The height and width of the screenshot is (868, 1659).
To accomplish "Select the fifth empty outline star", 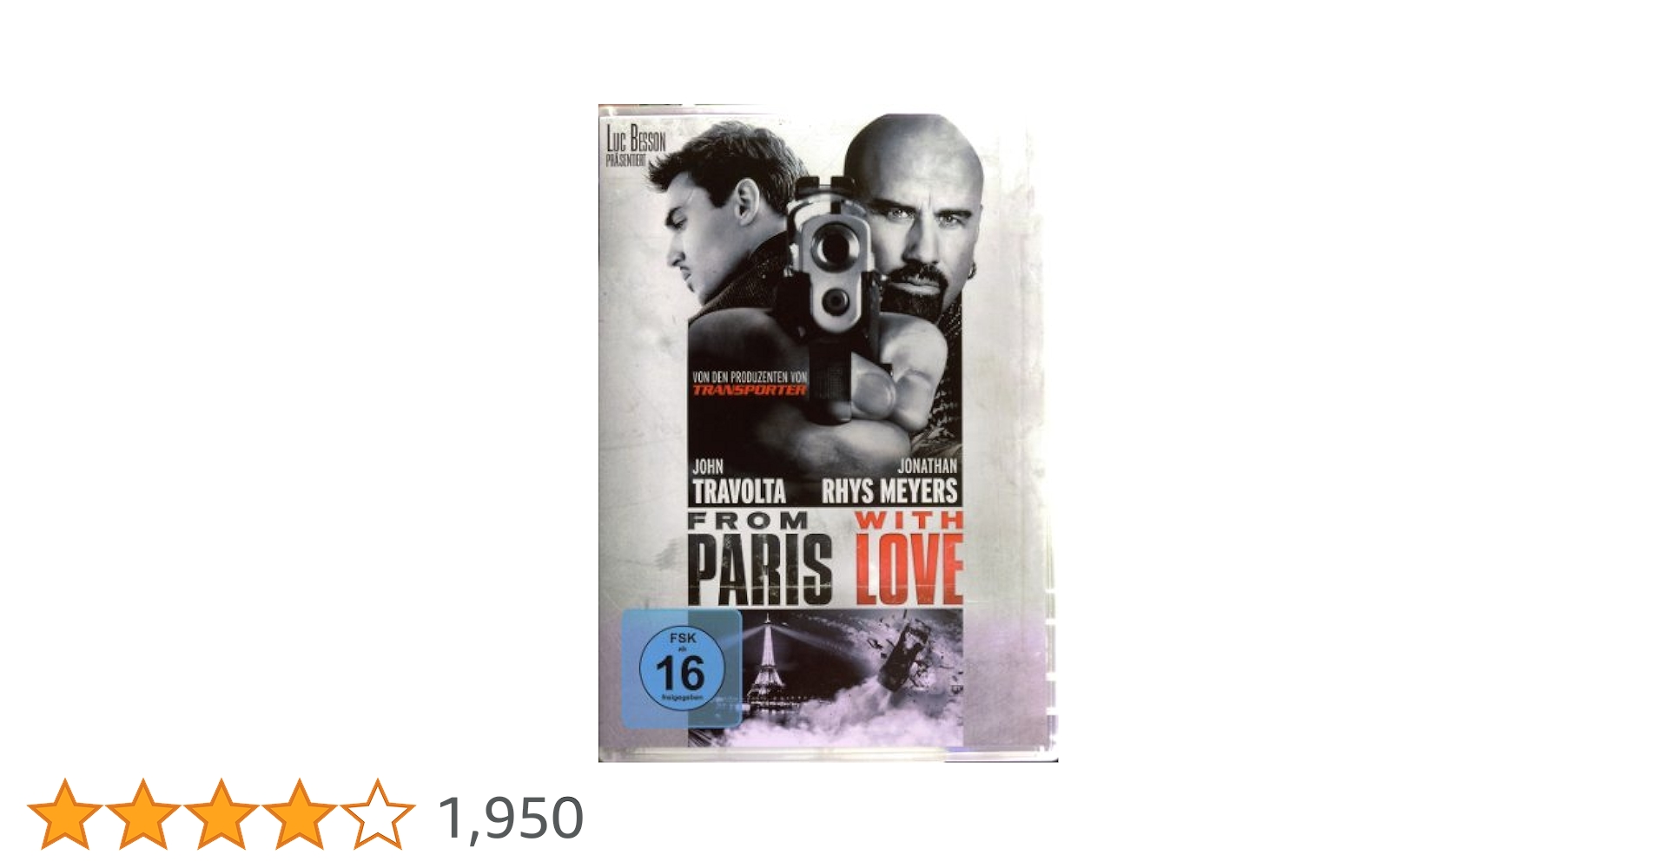I will (377, 813).
